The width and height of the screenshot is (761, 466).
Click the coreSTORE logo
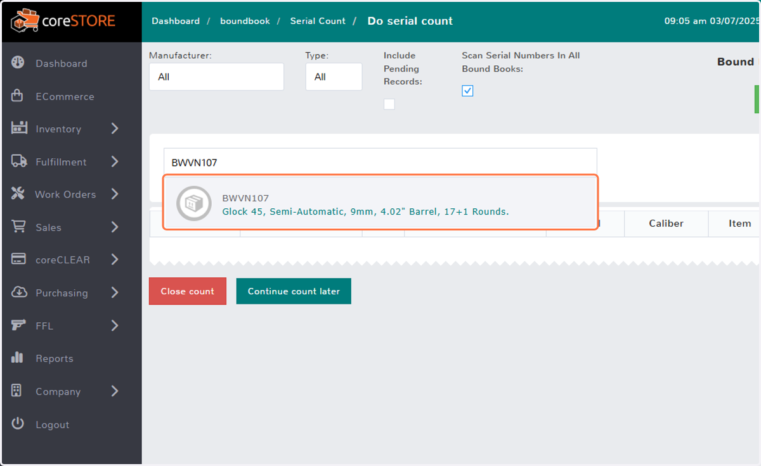[62, 21]
